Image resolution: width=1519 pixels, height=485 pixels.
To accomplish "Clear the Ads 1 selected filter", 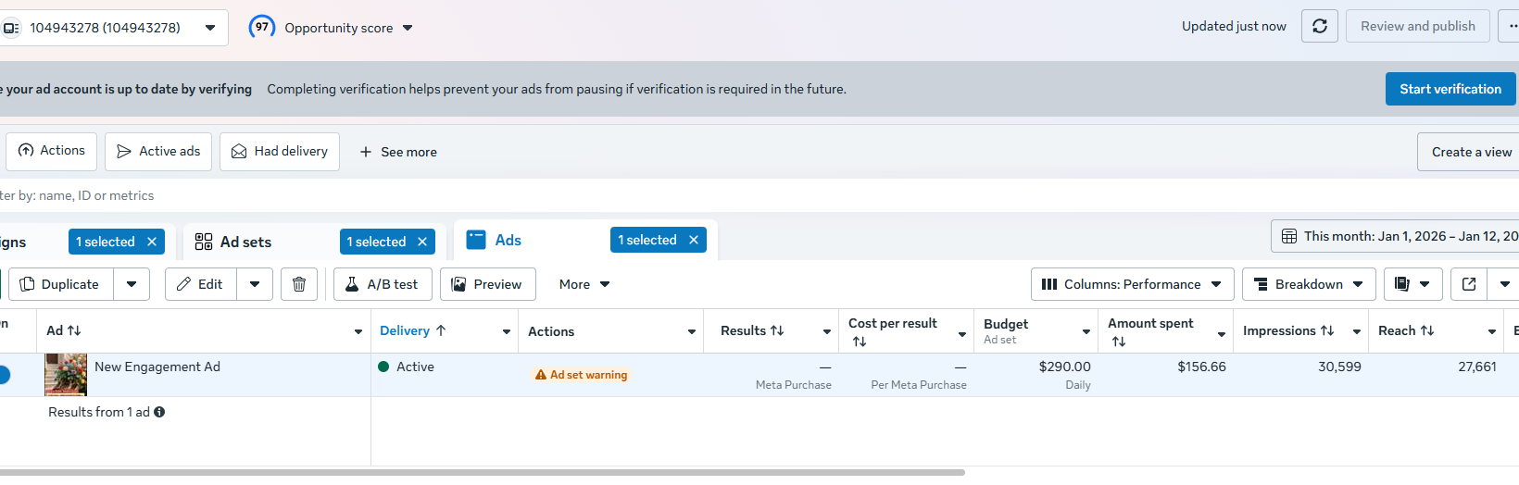I will click(694, 240).
